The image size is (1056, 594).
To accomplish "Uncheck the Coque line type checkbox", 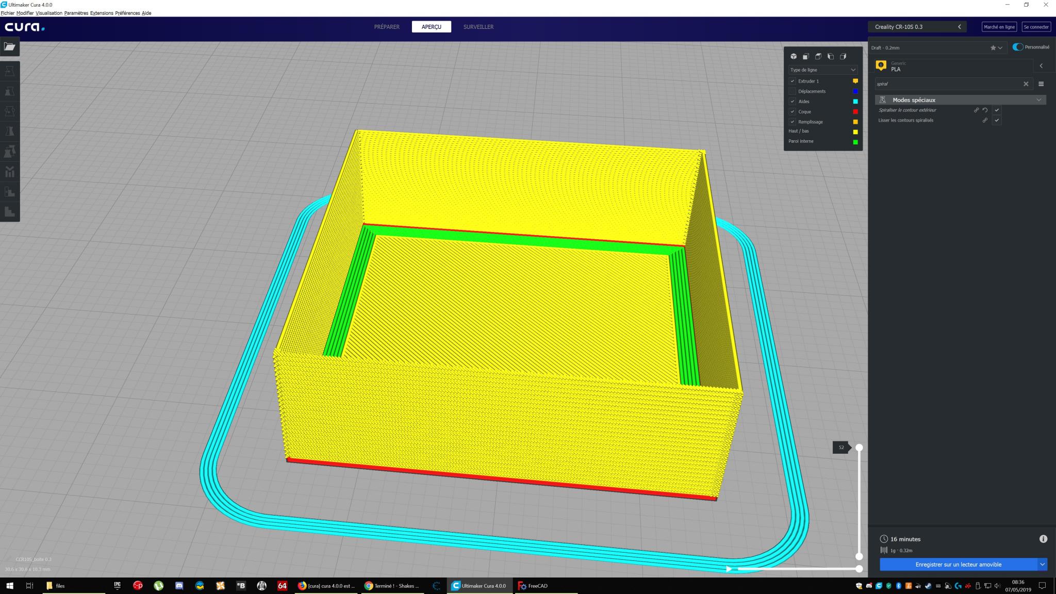I will (x=793, y=112).
